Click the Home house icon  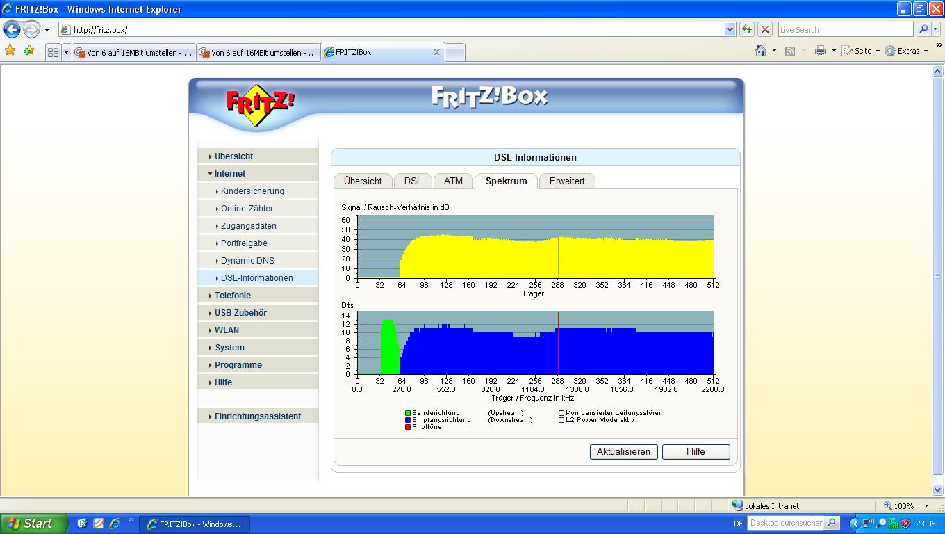click(x=761, y=51)
